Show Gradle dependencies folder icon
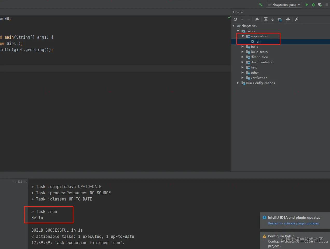330x249 pixels. [279, 19]
